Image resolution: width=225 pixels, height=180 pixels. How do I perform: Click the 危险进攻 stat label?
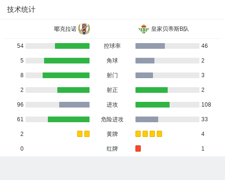click(112, 119)
